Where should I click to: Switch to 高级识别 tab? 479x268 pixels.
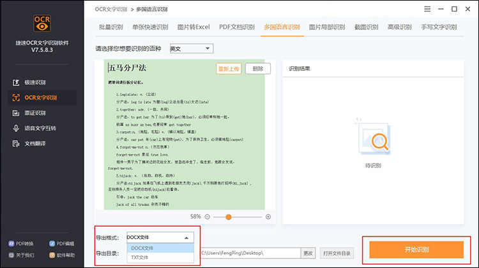click(400, 27)
